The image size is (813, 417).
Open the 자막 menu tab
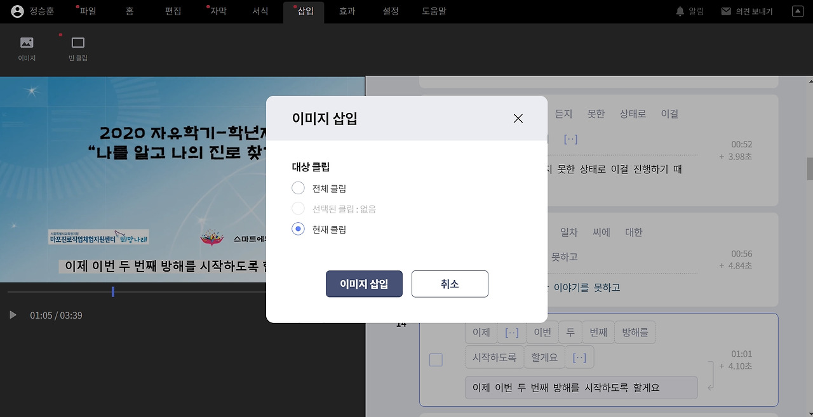pyautogui.click(x=217, y=11)
